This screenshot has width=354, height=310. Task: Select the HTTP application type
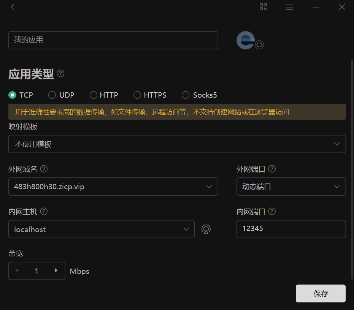coord(94,95)
